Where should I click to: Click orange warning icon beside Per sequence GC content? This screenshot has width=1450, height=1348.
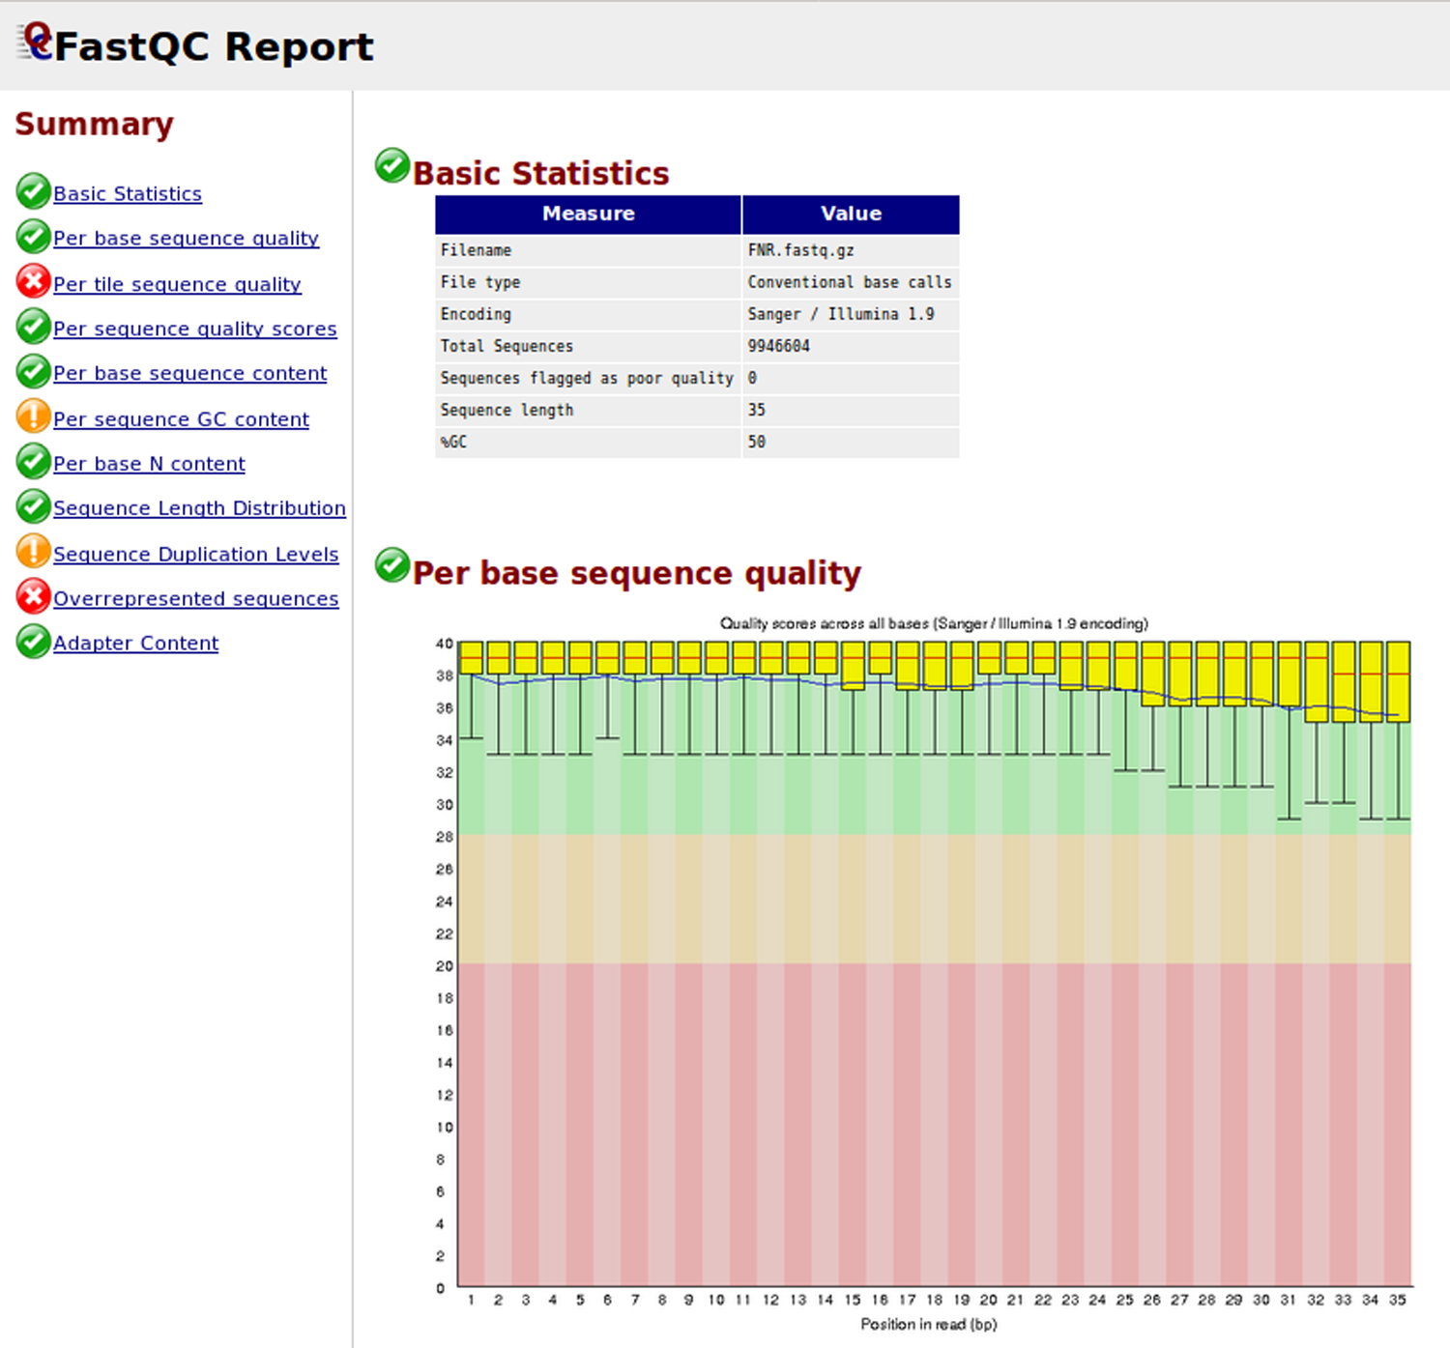(x=33, y=416)
